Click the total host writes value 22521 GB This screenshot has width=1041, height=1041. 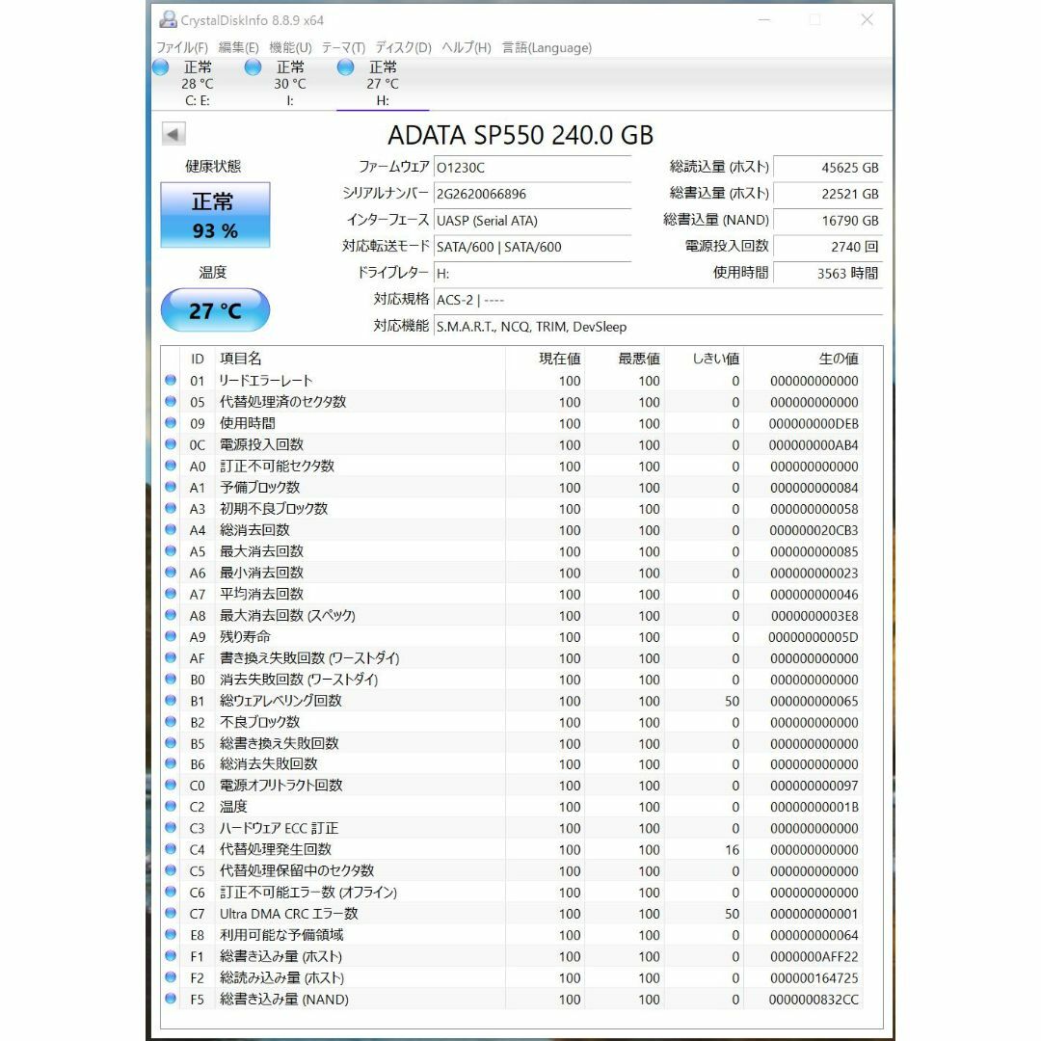(828, 194)
